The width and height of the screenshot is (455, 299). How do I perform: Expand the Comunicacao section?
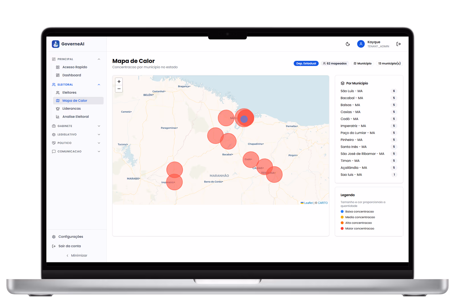tap(99, 151)
